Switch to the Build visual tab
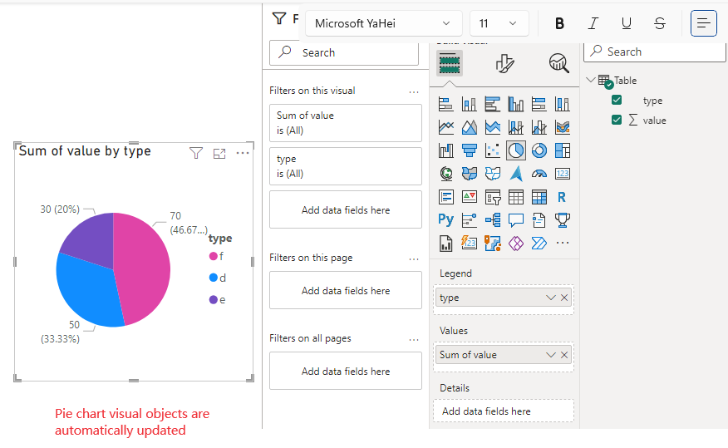Screen dimensions: 728x448 449,63
